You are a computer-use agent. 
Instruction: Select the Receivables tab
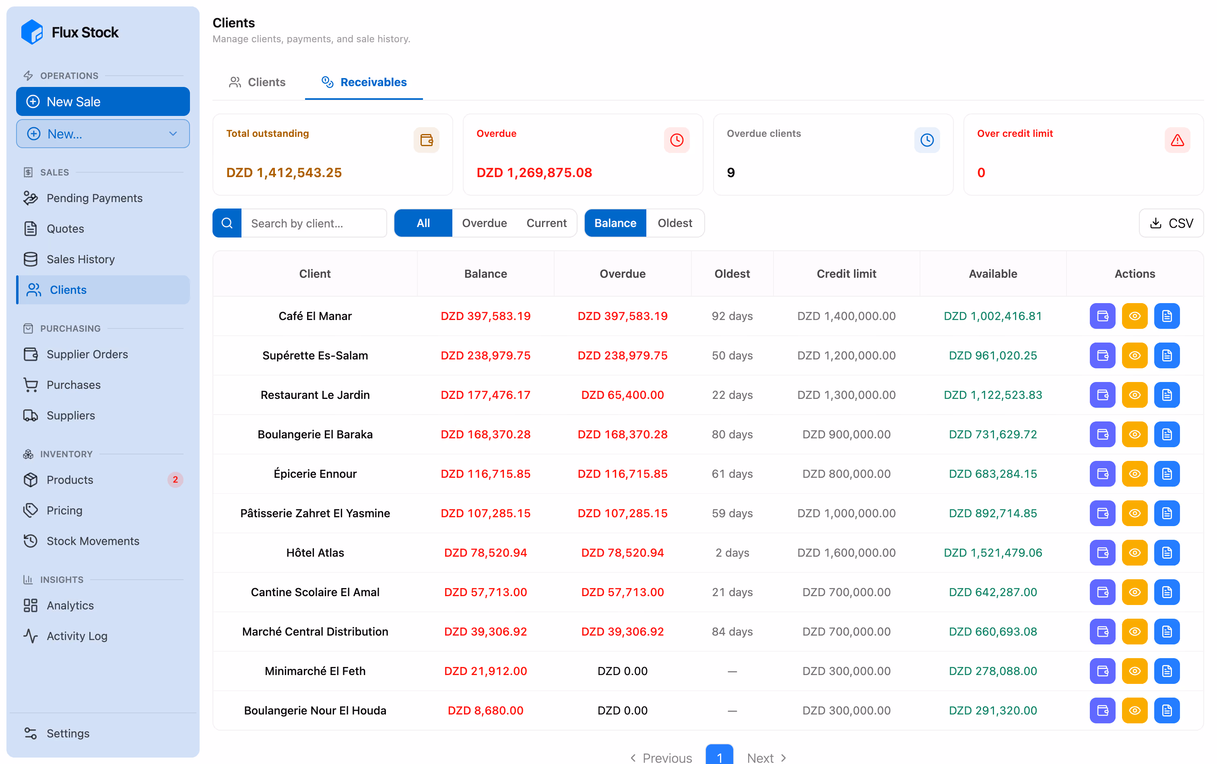tap(364, 82)
